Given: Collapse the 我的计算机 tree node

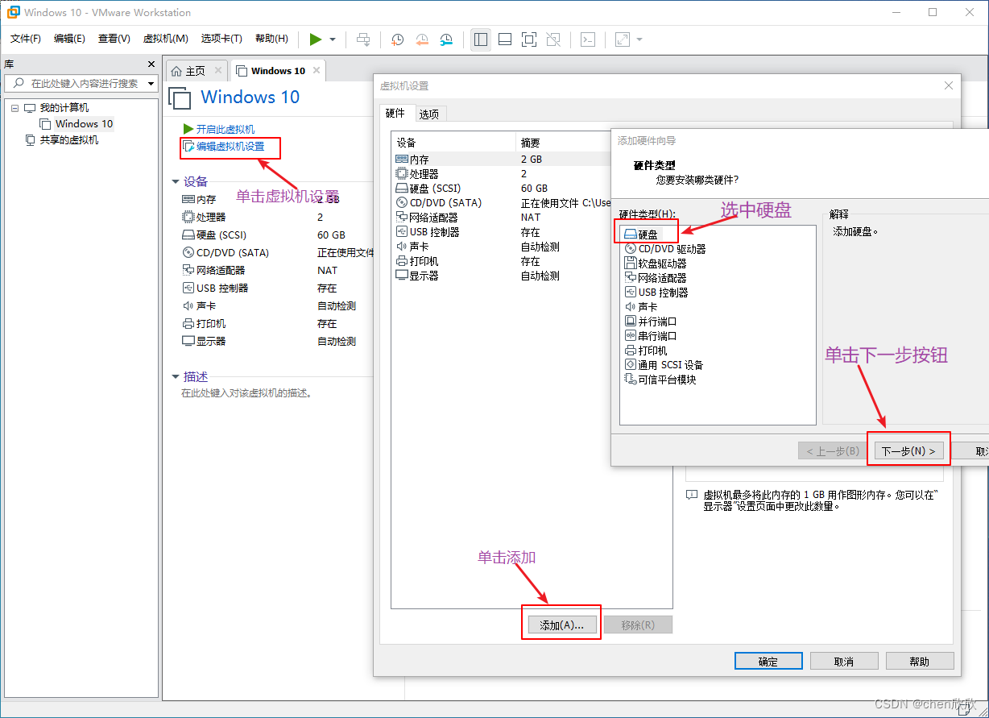Looking at the screenshot, I should click(14, 108).
